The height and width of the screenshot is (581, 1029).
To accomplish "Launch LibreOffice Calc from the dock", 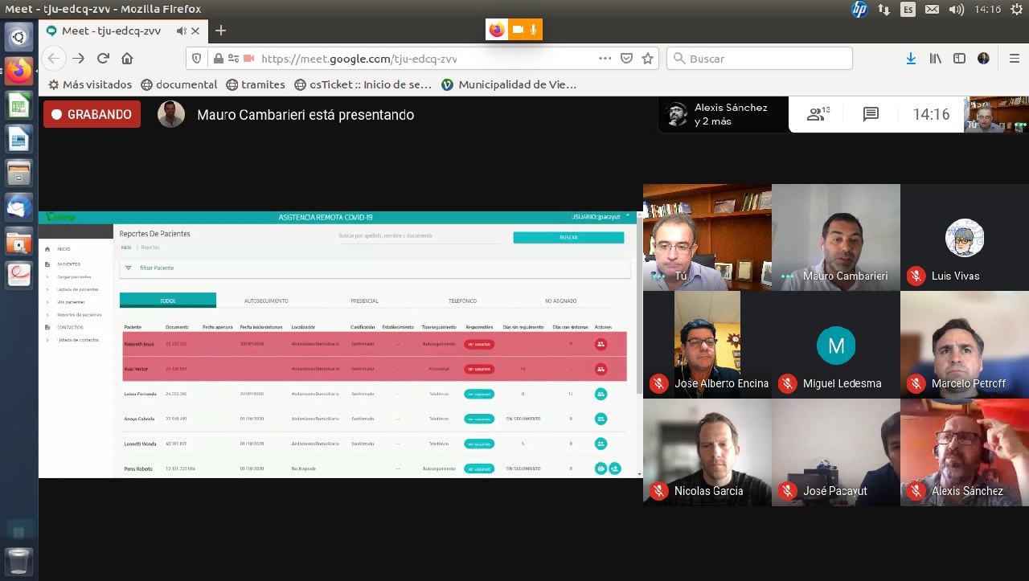I will (x=18, y=105).
